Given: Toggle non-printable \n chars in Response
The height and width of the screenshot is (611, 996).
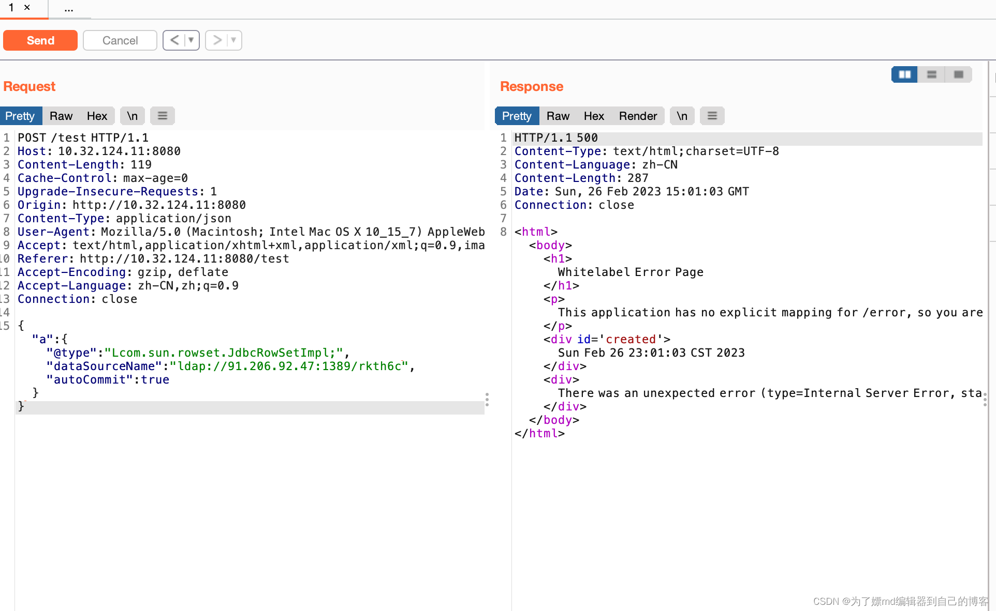Looking at the screenshot, I should coord(682,116).
